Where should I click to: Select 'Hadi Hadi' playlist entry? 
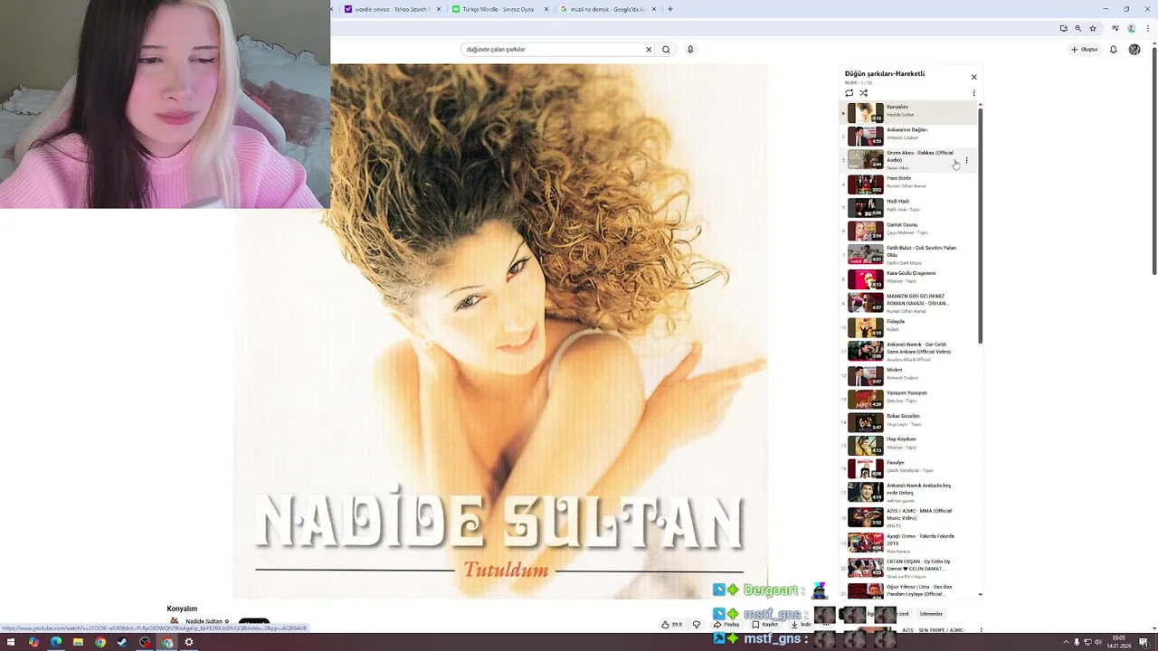[909, 207]
